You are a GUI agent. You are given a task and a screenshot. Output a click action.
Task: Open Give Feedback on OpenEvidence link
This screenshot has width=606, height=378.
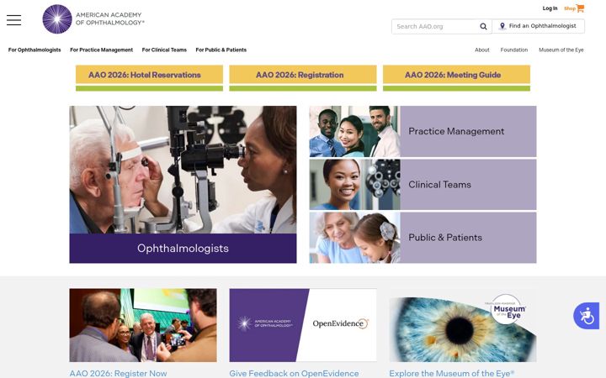pos(294,373)
